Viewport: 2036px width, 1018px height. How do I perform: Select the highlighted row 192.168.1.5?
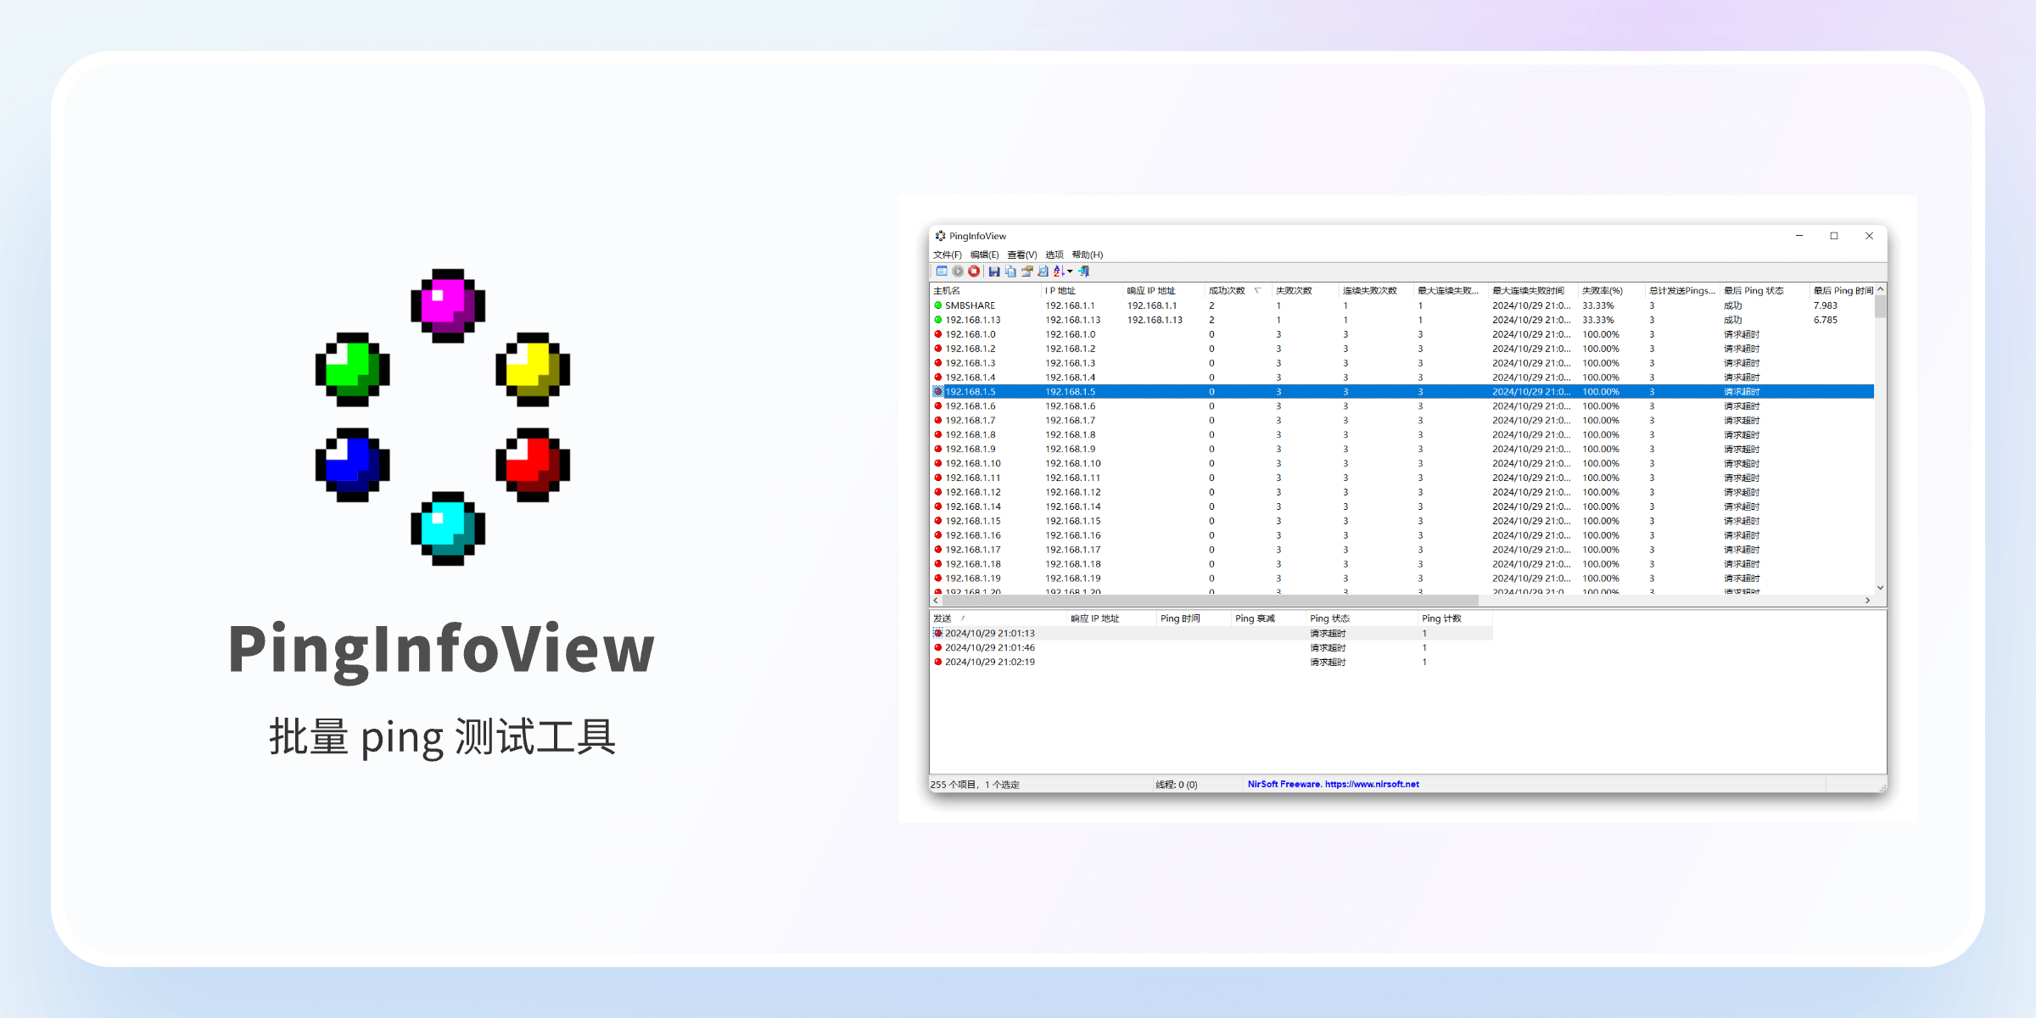[x=1402, y=391]
